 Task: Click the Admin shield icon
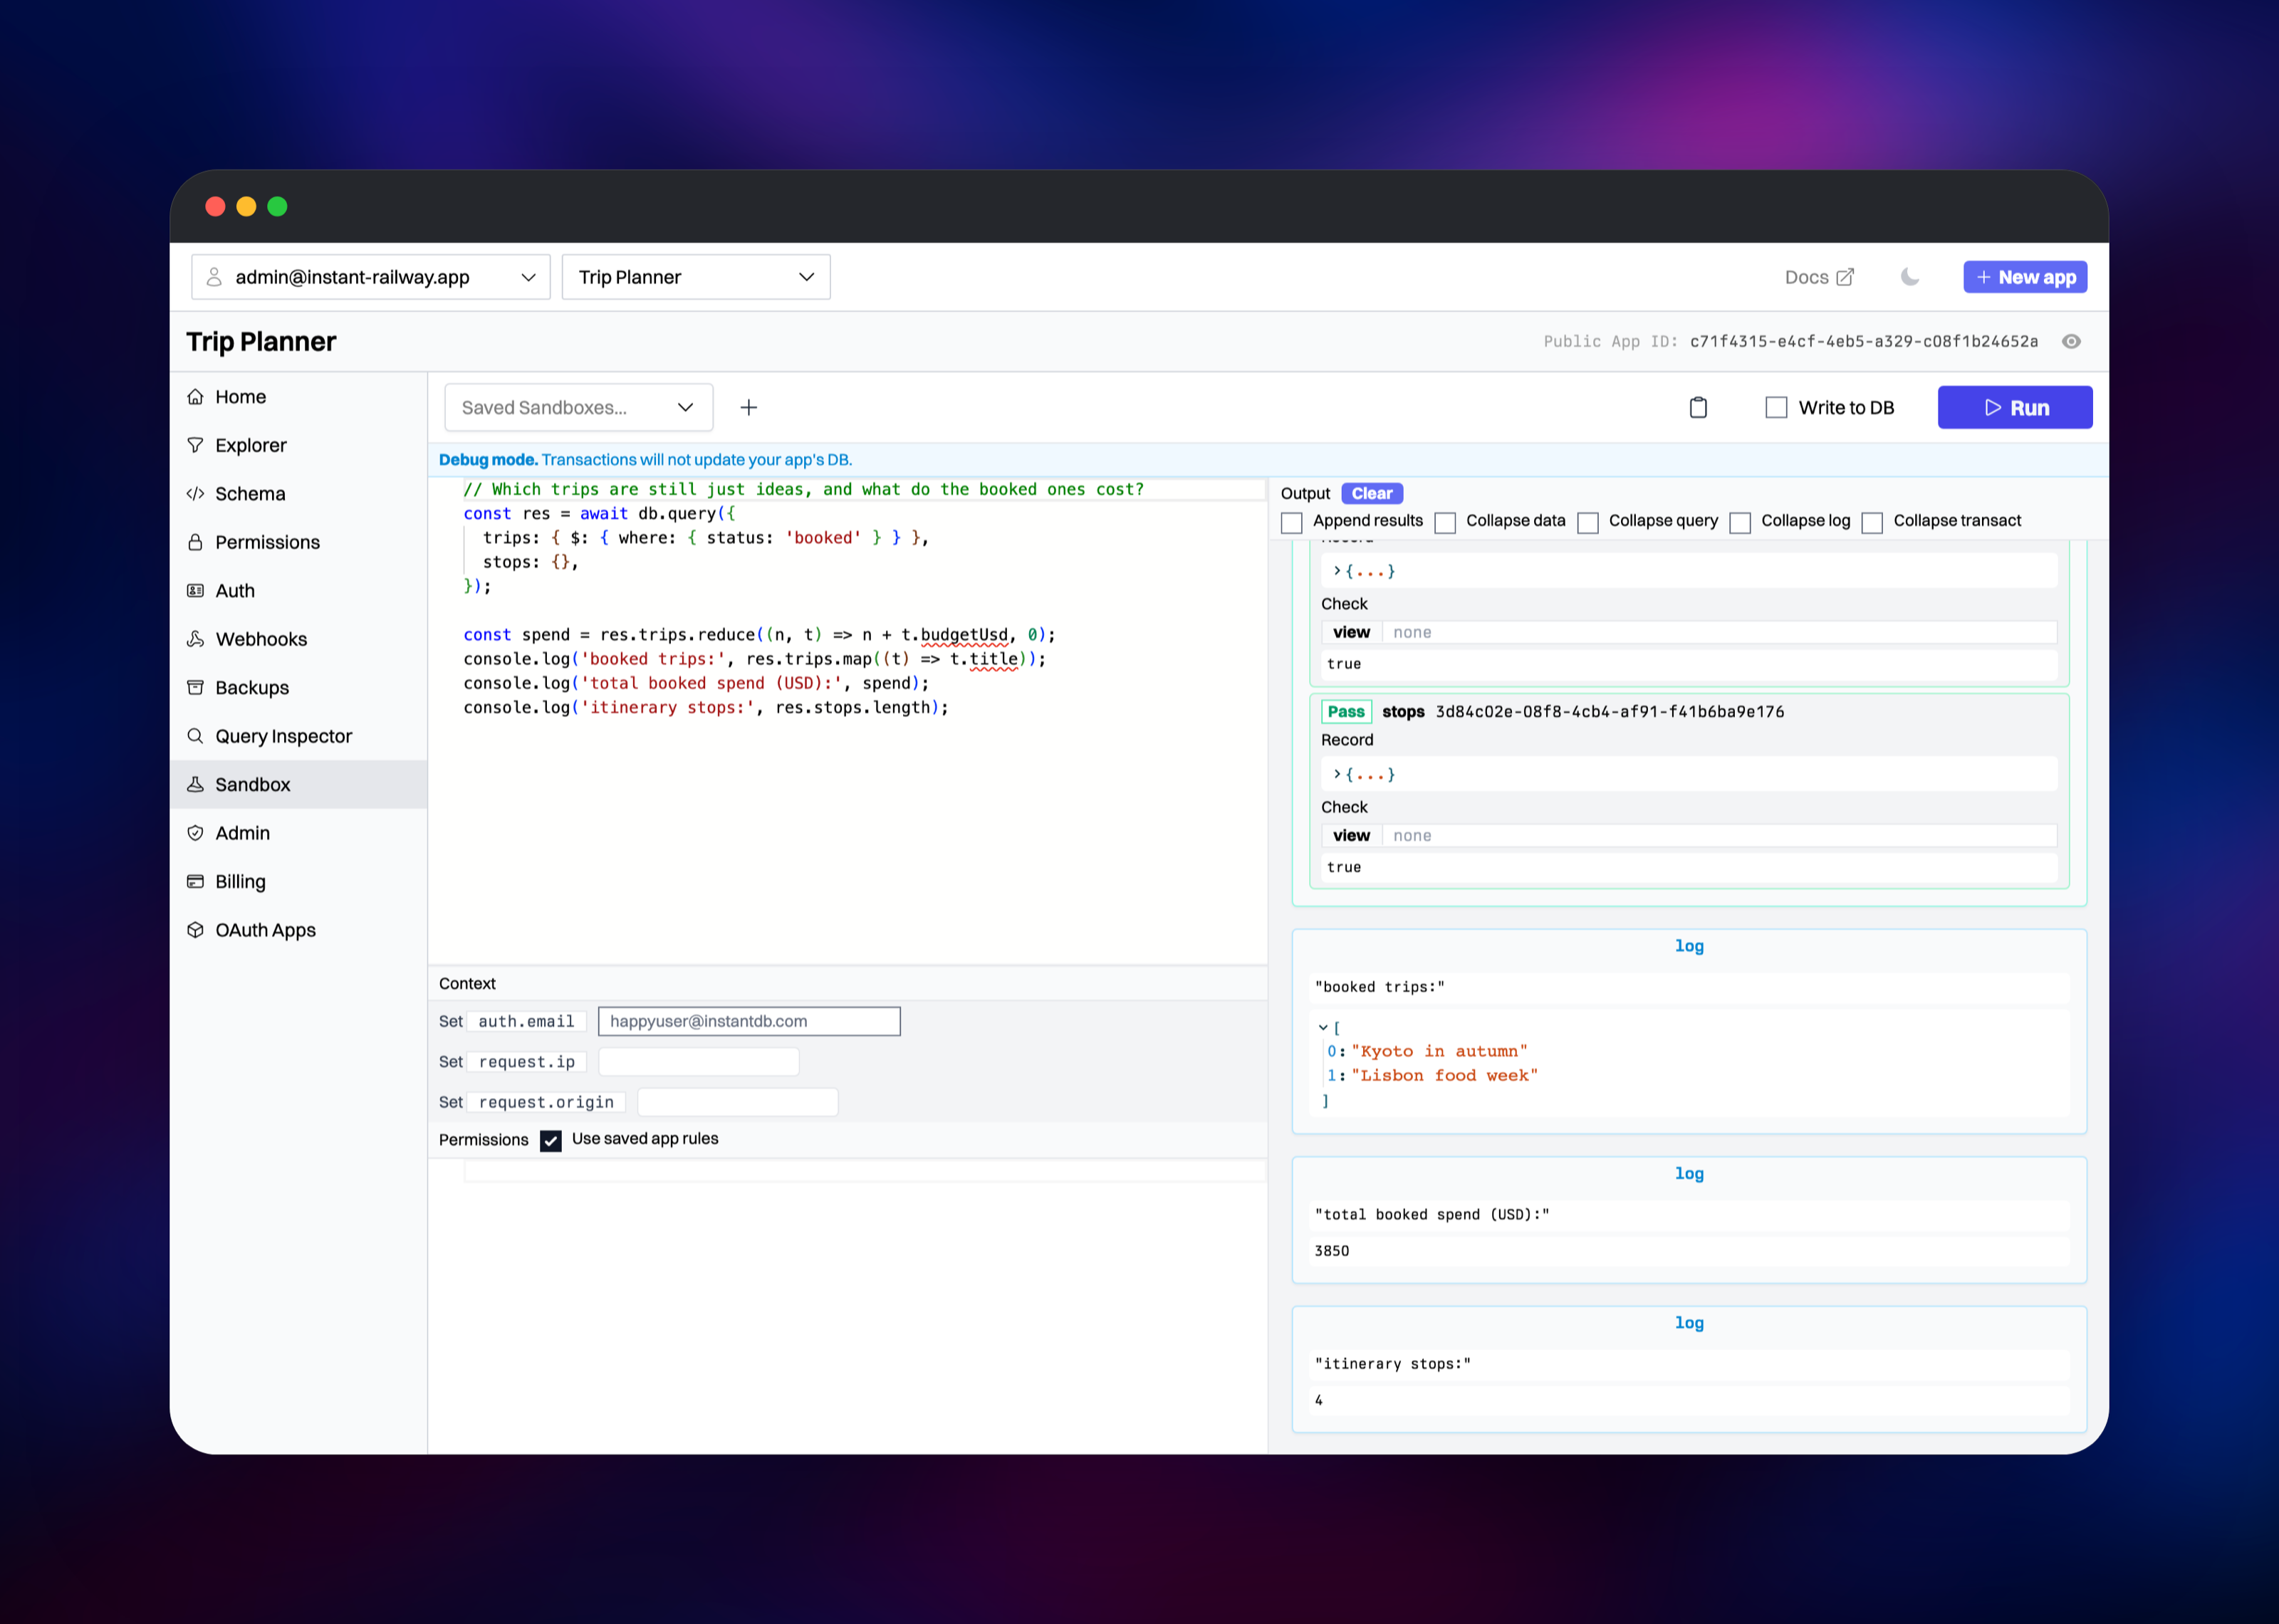[195, 833]
